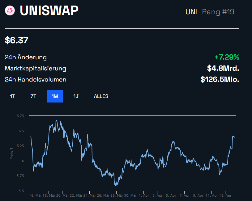This screenshot has width=252, height=201.
Task: Select the 7T time range
Action: coord(33,96)
